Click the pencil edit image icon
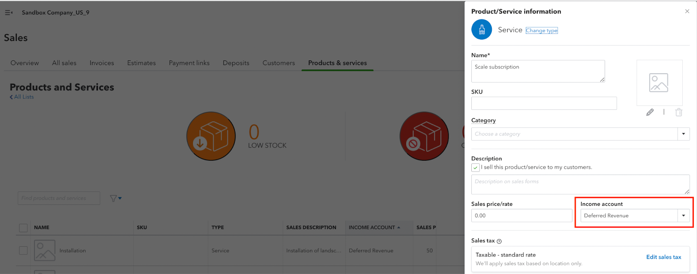697x274 pixels. click(x=650, y=112)
